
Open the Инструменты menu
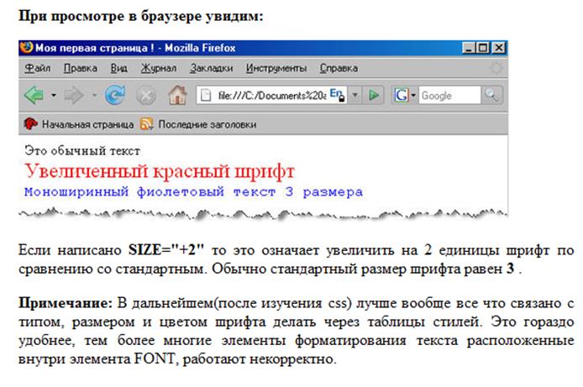[x=276, y=68]
